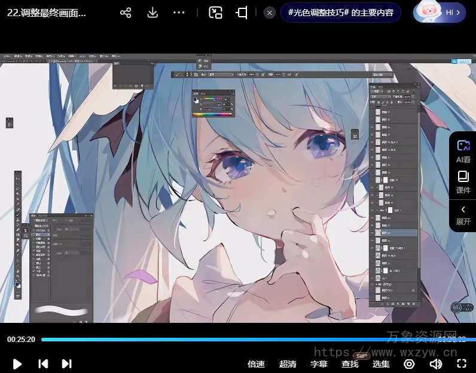Open the 倍速 playback speed menu
Viewport: 476px width, 373px height.
tap(256, 363)
